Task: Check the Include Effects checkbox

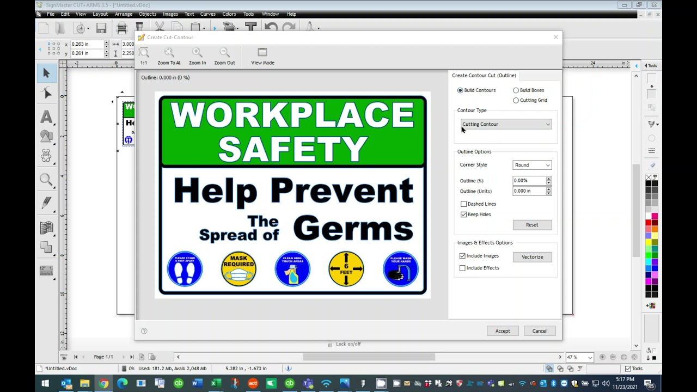Action: point(462,268)
